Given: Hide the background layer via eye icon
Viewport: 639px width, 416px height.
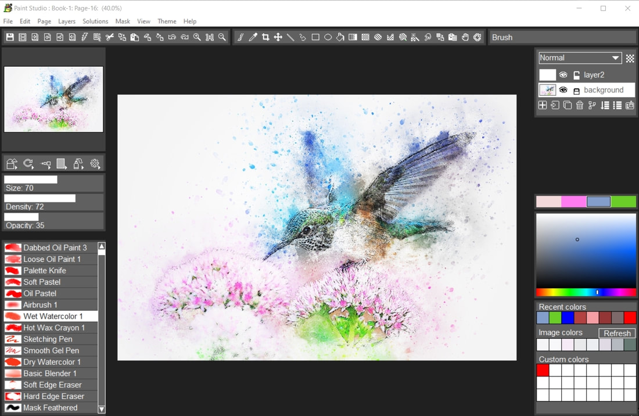Looking at the screenshot, I should tap(563, 90).
